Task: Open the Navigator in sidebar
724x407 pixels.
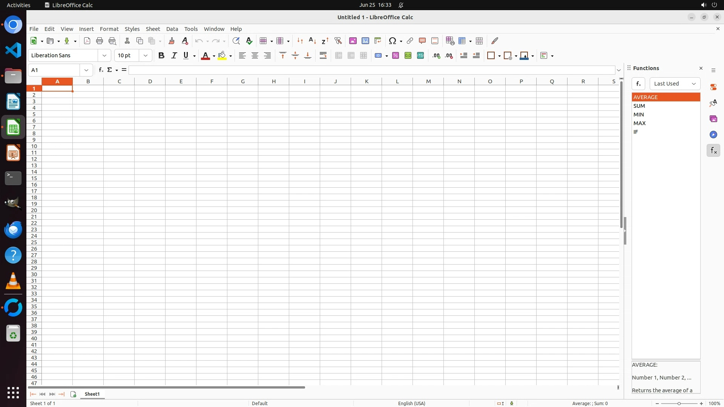Action: pyautogui.click(x=713, y=135)
